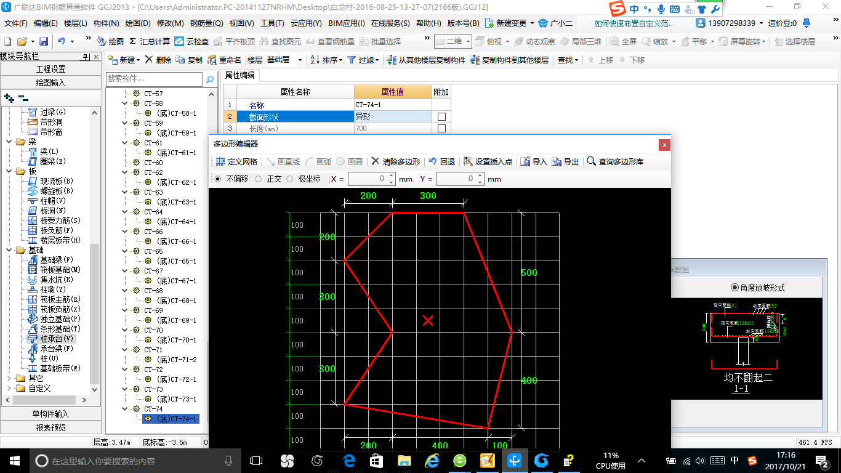Screen dimensions: 841x473
Task: Click 复制 copy component button
Action: 189,60
